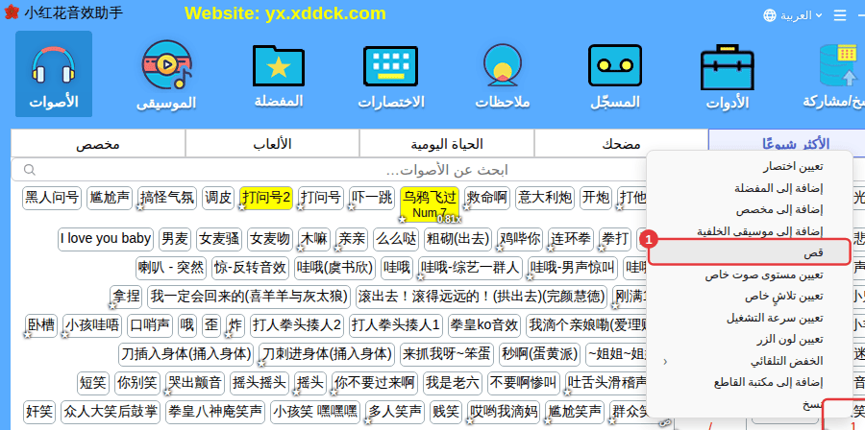The image size is (865, 430).
Task: Play the 口哨声 sound button
Action: (150, 325)
